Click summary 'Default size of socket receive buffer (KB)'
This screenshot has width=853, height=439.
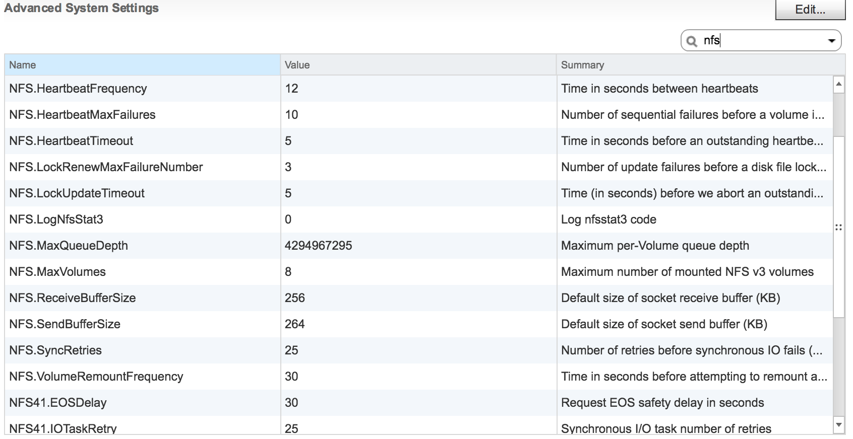(x=671, y=298)
